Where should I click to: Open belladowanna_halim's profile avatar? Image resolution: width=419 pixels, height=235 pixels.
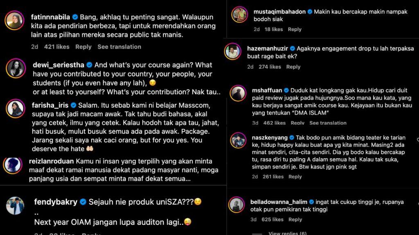click(237, 205)
